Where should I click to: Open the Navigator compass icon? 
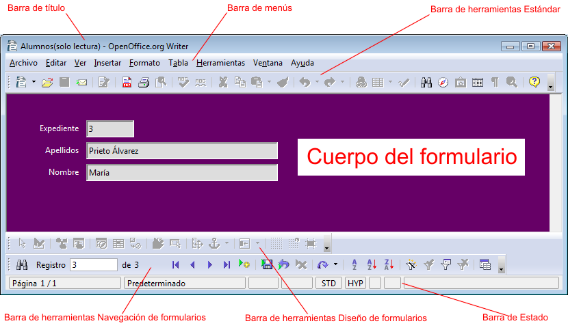(443, 83)
